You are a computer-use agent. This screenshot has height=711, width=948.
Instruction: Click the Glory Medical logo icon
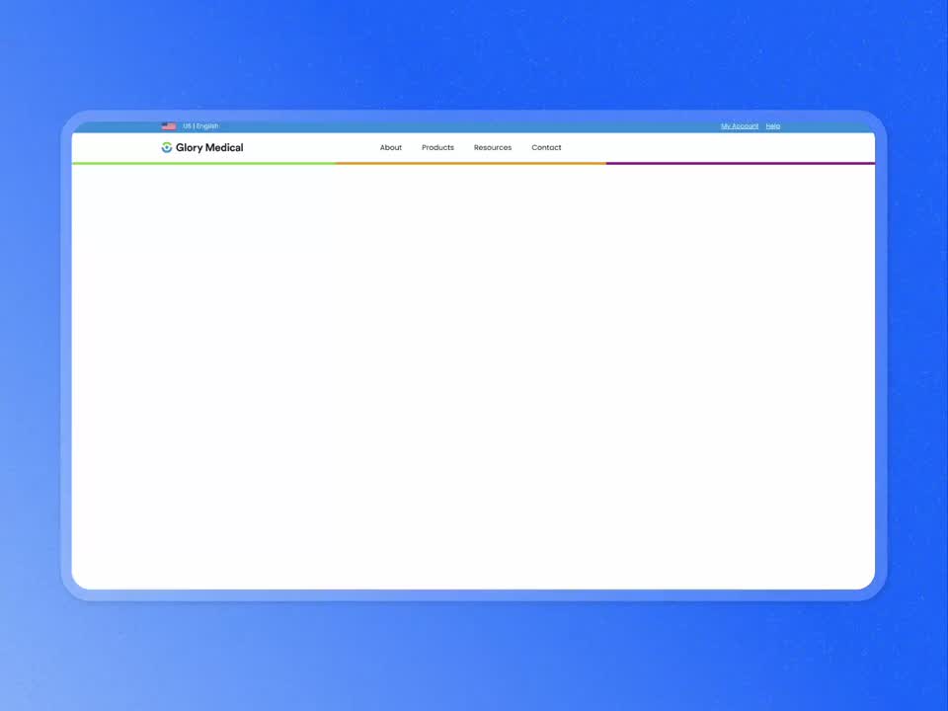(167, 147)
